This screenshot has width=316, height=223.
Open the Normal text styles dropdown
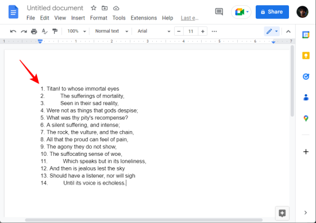(111, 31)
